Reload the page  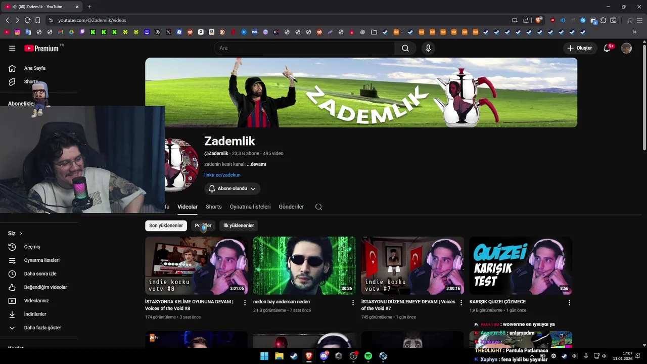[27, 20]
